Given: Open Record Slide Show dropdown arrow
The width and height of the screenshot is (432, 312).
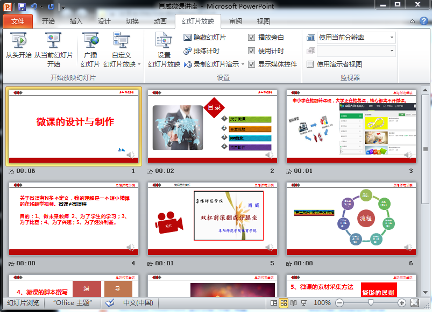Looking at the screenshot, I should (x=243, y=64).
